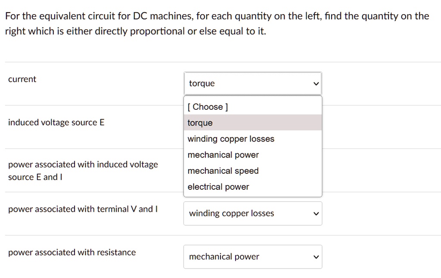Select "mechanical speed" option in the list
441x278 pixels.
pyautogui.click(x=223, y=170)
